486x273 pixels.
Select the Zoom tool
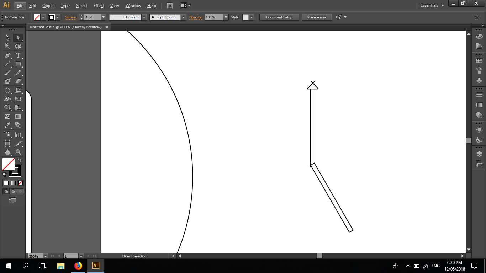18,152
